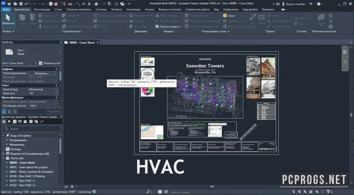354x195 pixels.
Task: Collapse the Текст properties section
Action: [57, 85]
